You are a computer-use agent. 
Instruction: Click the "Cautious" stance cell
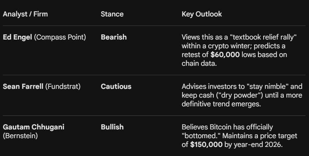(x=116, y=86)
